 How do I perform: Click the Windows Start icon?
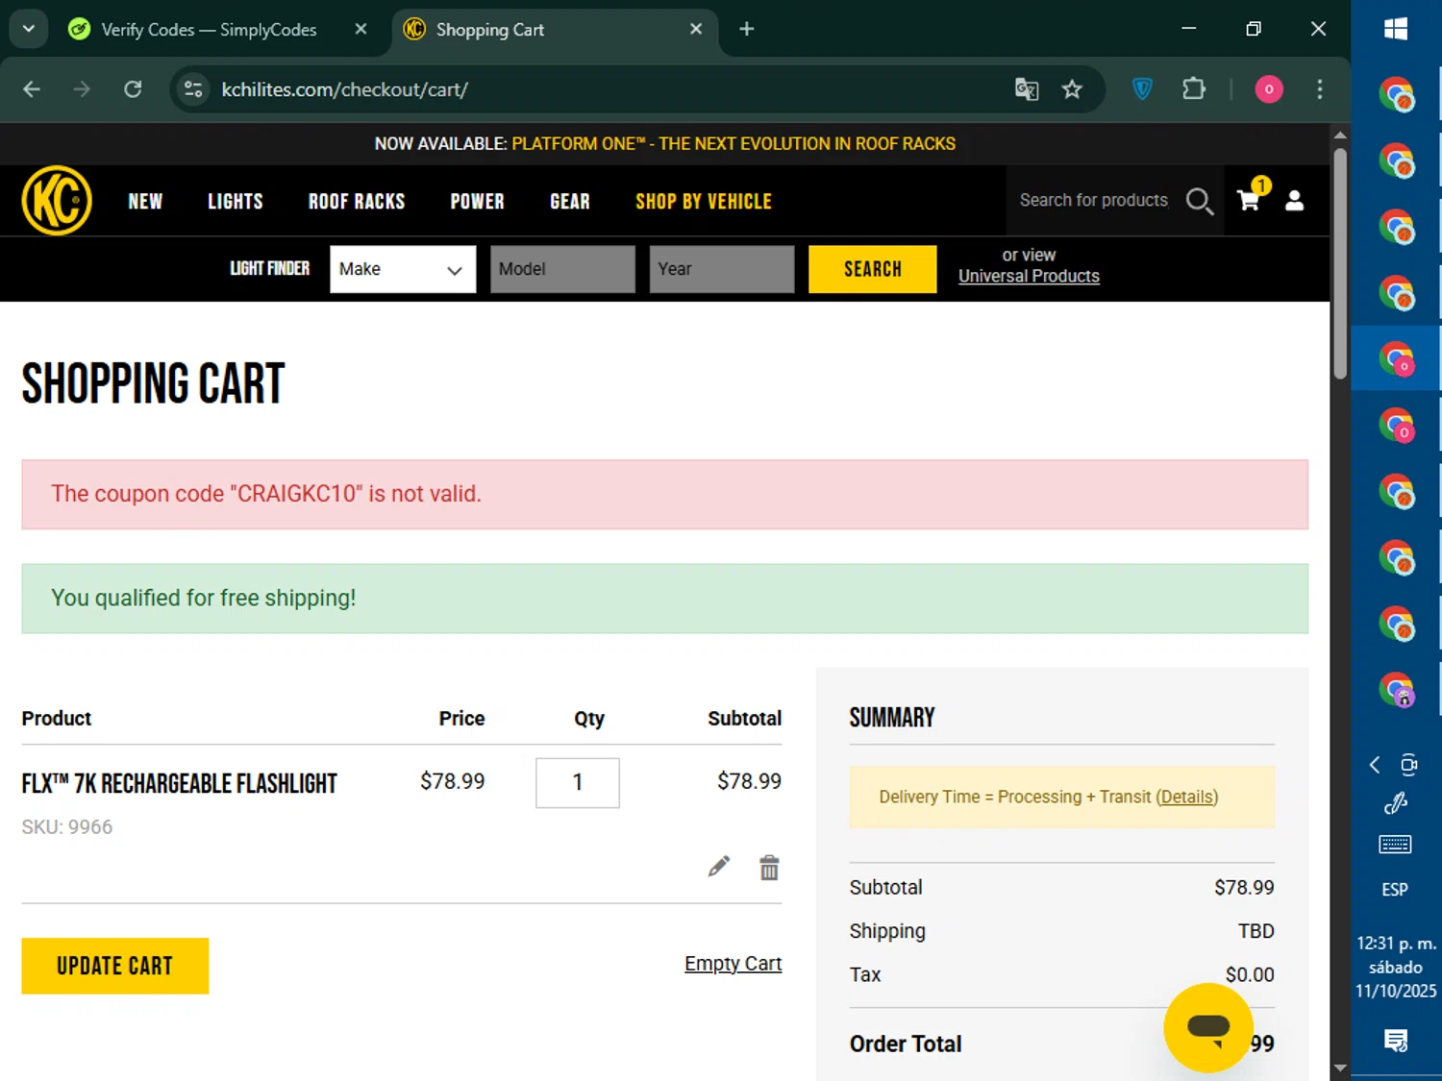point(1396,29)
